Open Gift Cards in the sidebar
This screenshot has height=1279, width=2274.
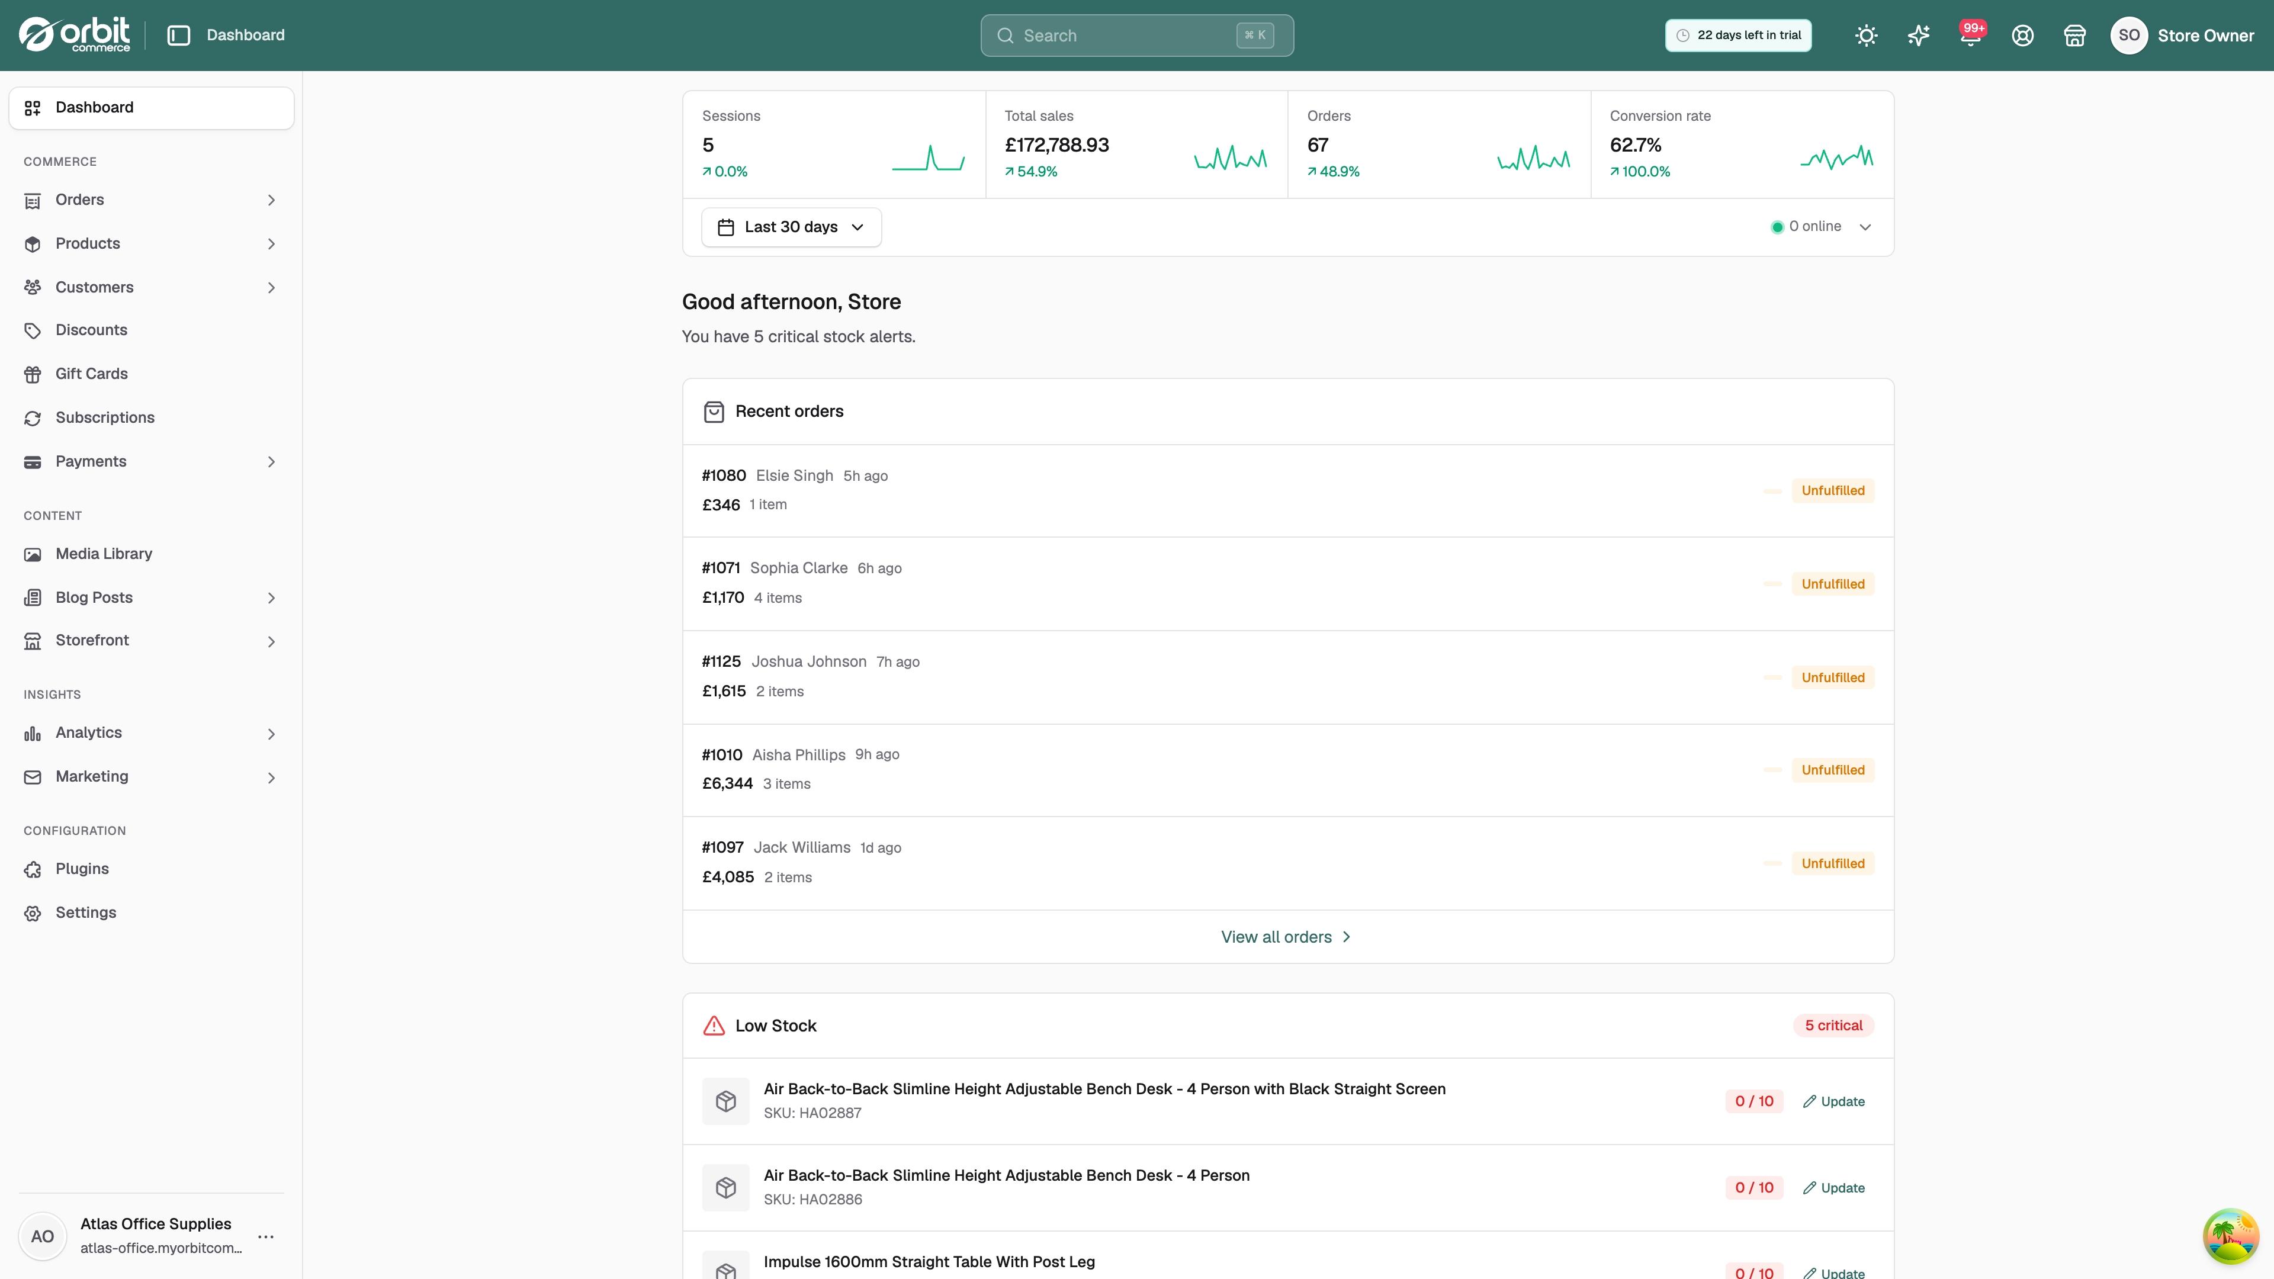click(x=151, y=374)
